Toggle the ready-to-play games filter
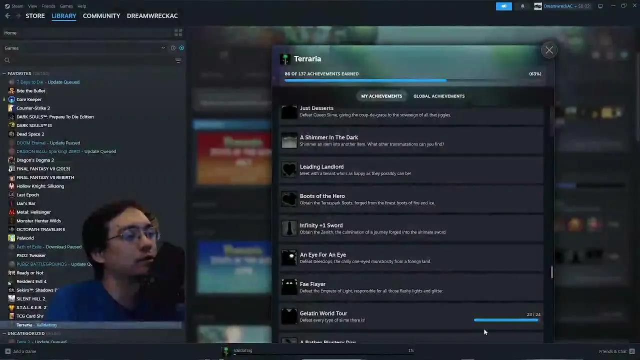Screen dimensions: 640x360 tap(181, 48)
